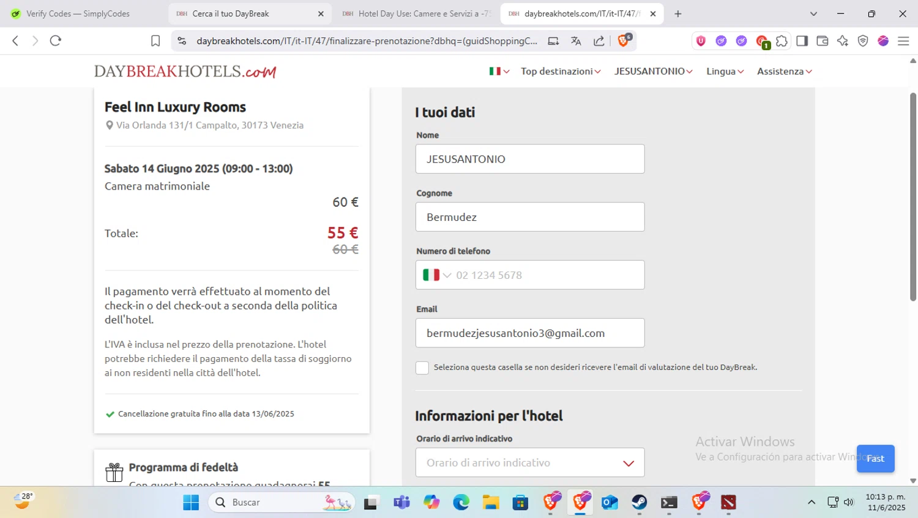
Task: Switch to Hotel Day Use tab
Action: click(416, 13)
